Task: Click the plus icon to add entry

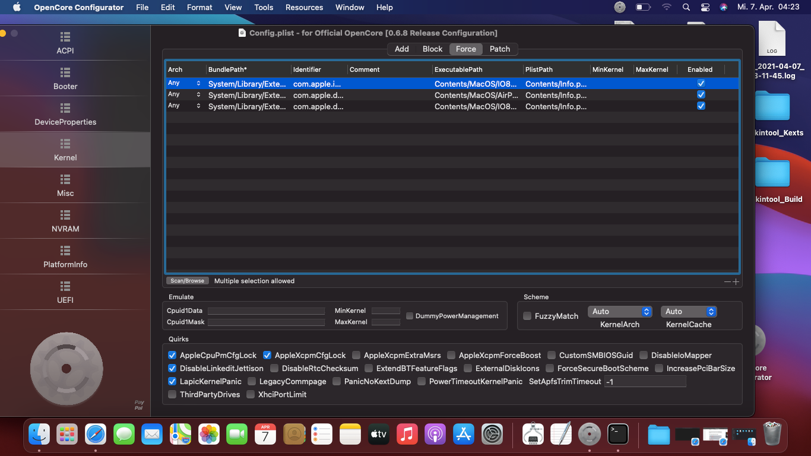Action: pyautogui.click(x=736, y=282)
